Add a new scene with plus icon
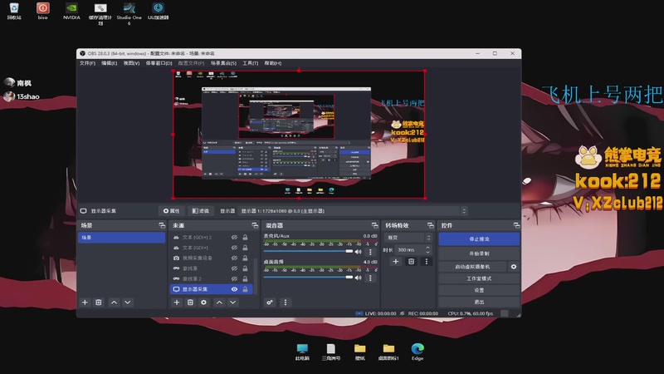 click(x=85, y=303)
